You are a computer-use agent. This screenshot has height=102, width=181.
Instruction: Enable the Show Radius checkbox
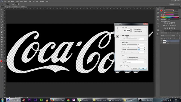point(133,29)
